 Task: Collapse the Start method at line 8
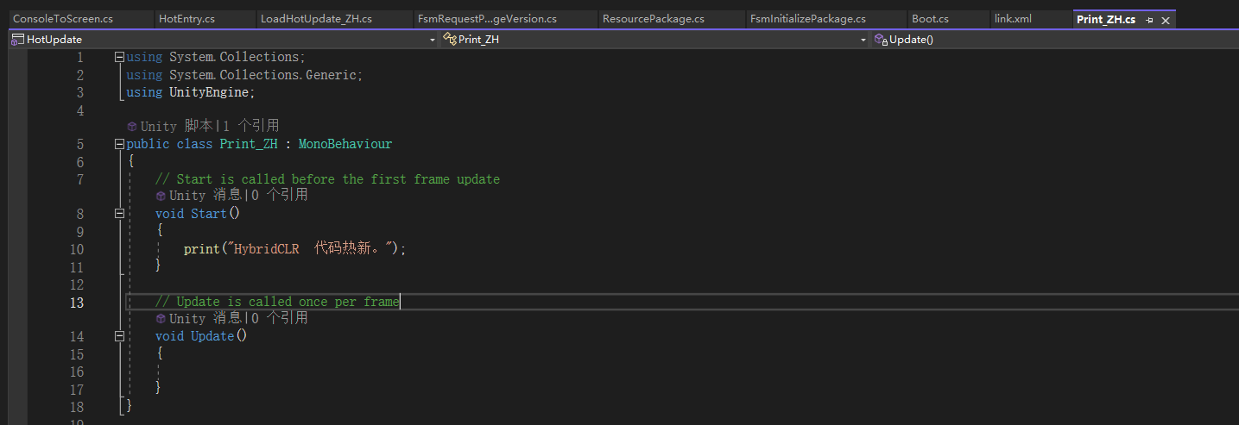click(x=119, y=214)
